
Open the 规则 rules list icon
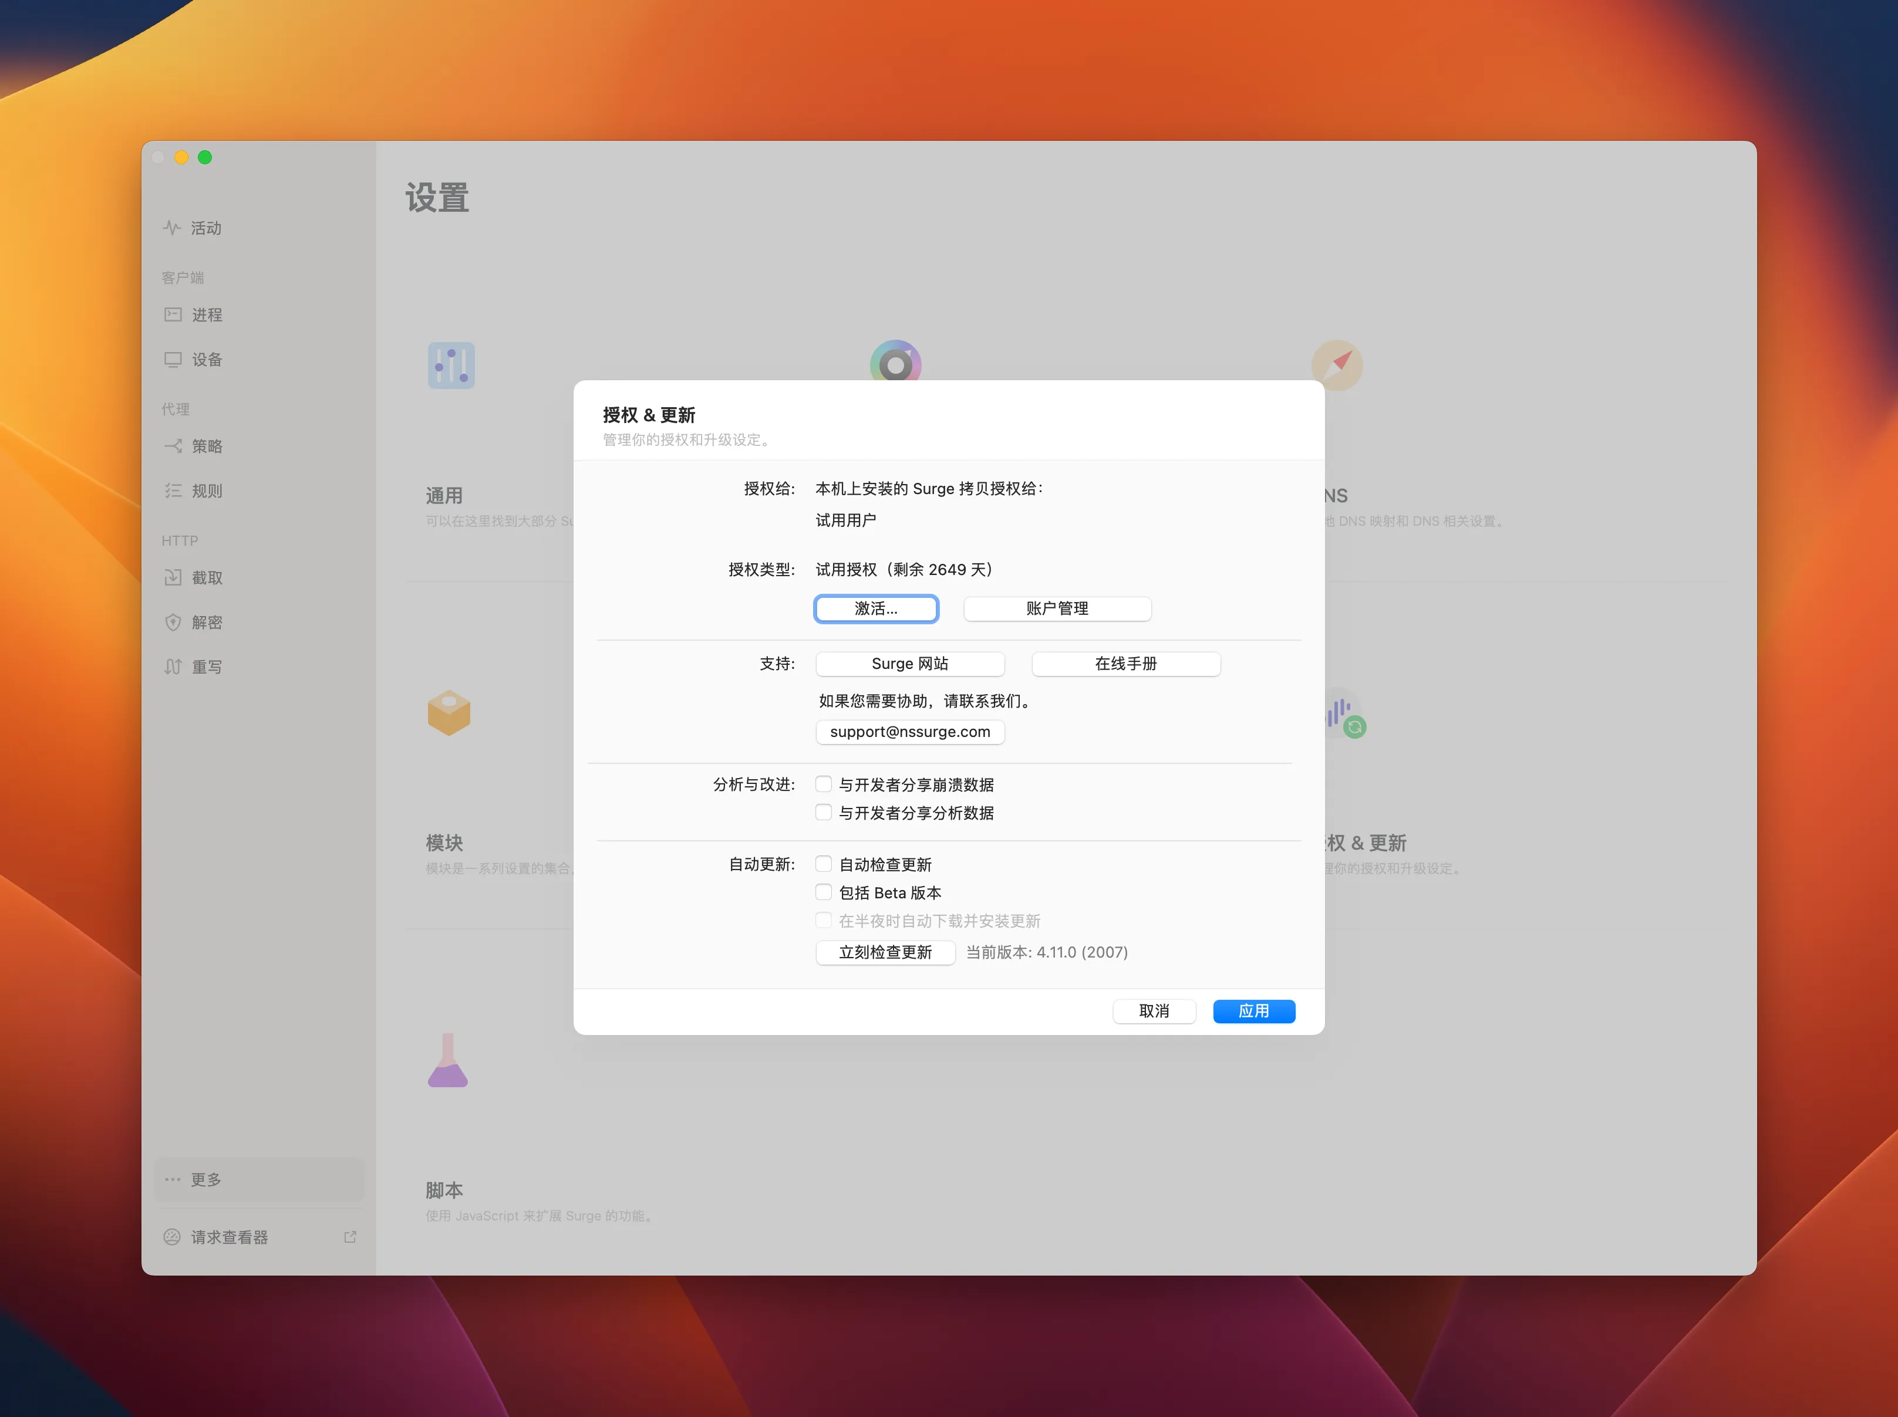pos(173,491)
